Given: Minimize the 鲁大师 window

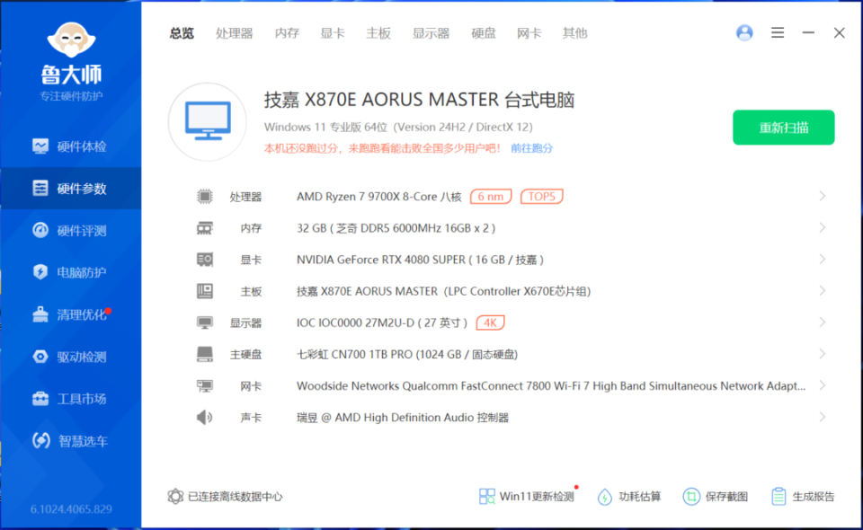Looking at the screenshot, I should (x=808, y=33).
